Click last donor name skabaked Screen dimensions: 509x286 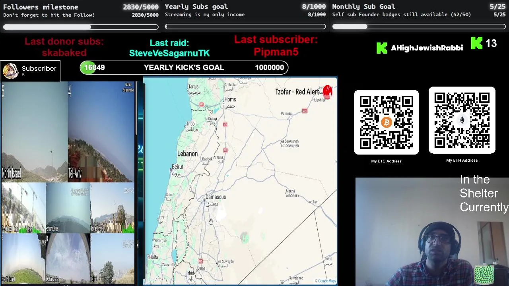[x=64, y=53]
